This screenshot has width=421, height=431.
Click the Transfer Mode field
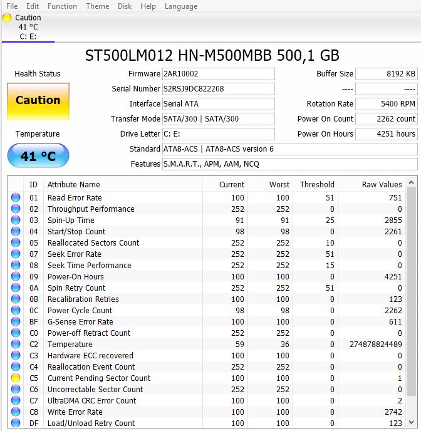(219, 119)
